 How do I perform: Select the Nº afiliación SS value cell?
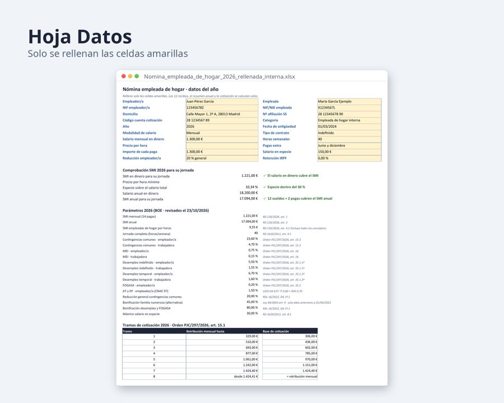pyautogui.click(x=349, y=114)
